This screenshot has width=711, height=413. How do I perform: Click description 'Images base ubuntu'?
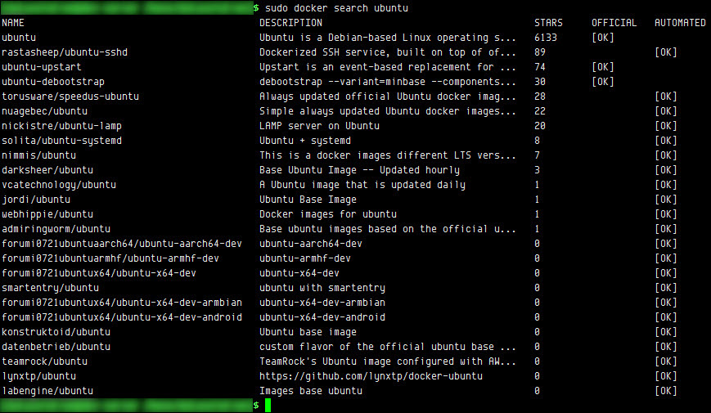pyautogui.click(x=311, y=391)
